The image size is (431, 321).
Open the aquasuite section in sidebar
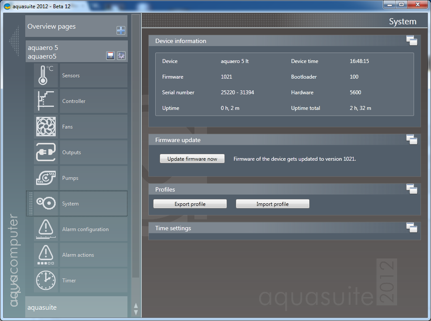76,307
